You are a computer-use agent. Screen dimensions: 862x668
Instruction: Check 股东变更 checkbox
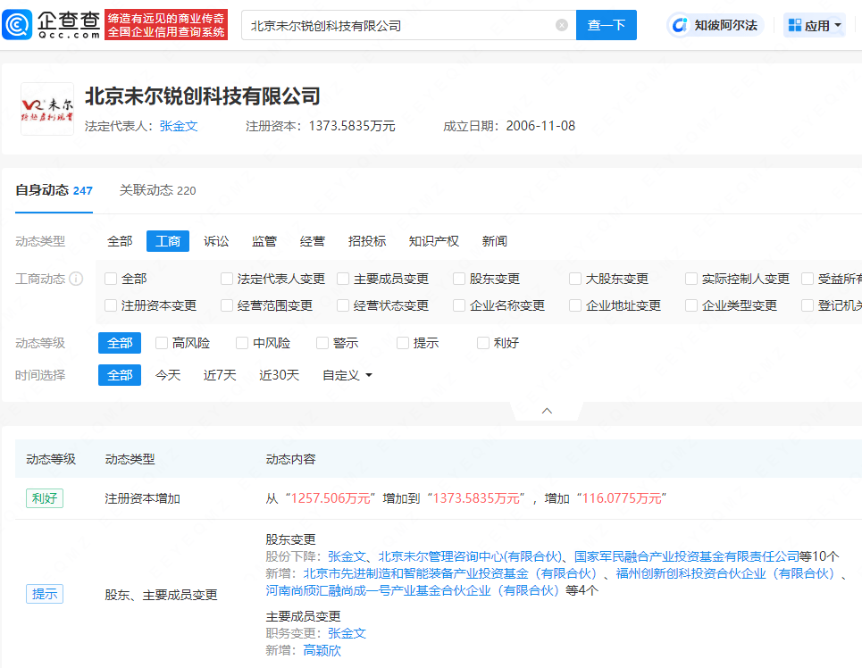[x=459, y=280]
